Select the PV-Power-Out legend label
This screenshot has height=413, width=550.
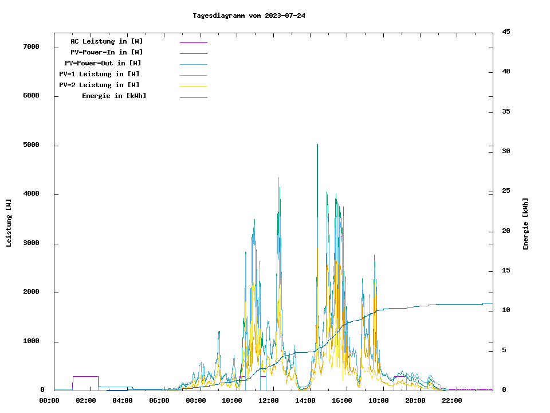pos(103,63)
